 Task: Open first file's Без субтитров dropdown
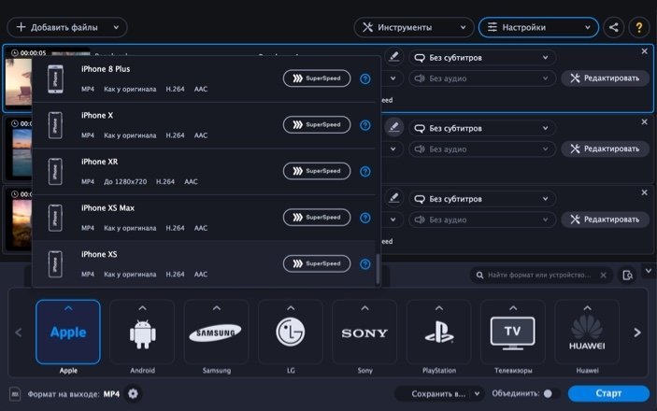click(x=481, y=57)
